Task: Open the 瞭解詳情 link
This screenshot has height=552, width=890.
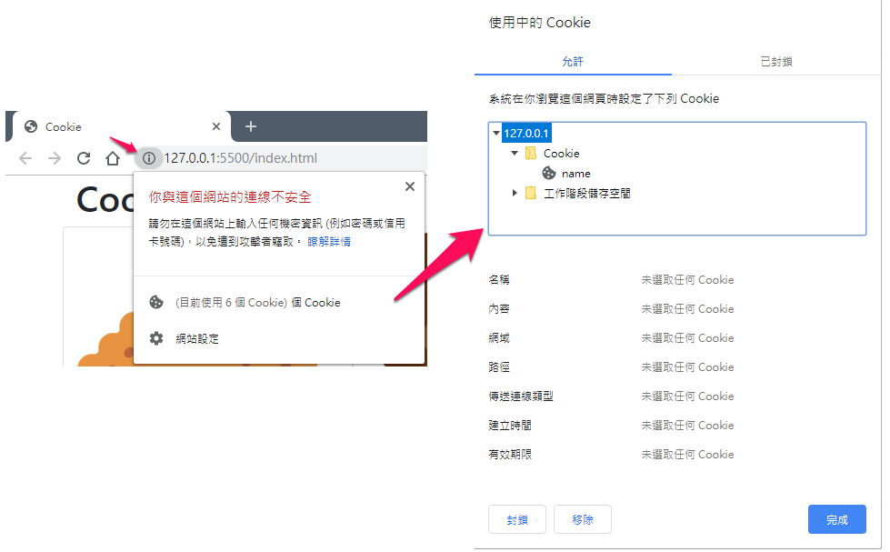Action: point(329,242)
